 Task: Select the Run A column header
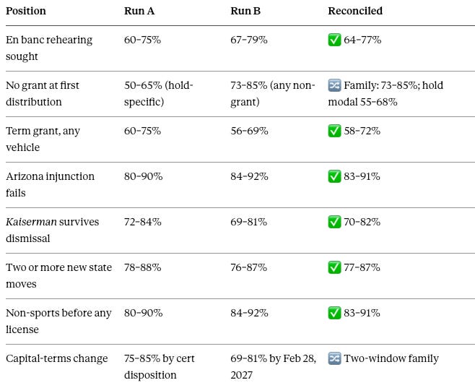pyautogui.click(x=139, y=11)
